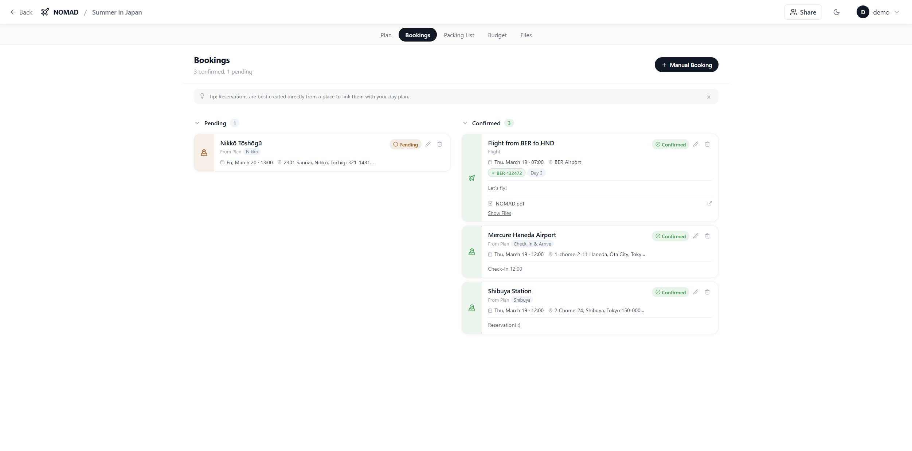Screen dimensions: 912x451
Task: Edit the Flight from BER to HND booking
Action: tap(696, 144)
